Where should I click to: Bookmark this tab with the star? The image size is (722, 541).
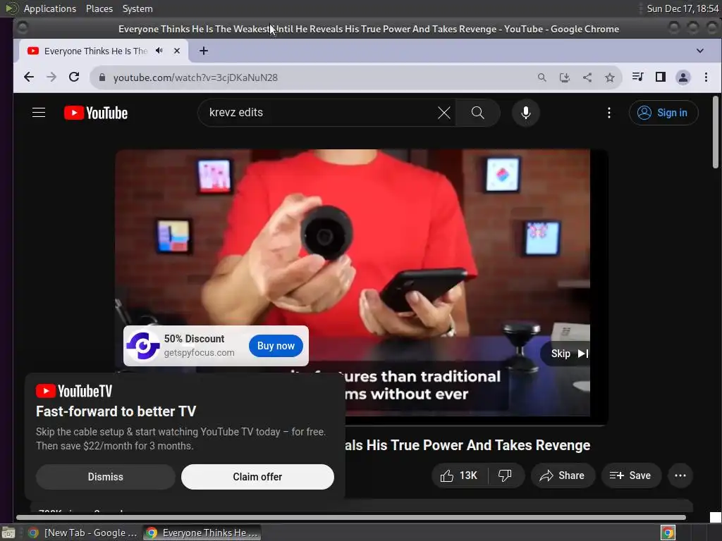tap(610, 77)
